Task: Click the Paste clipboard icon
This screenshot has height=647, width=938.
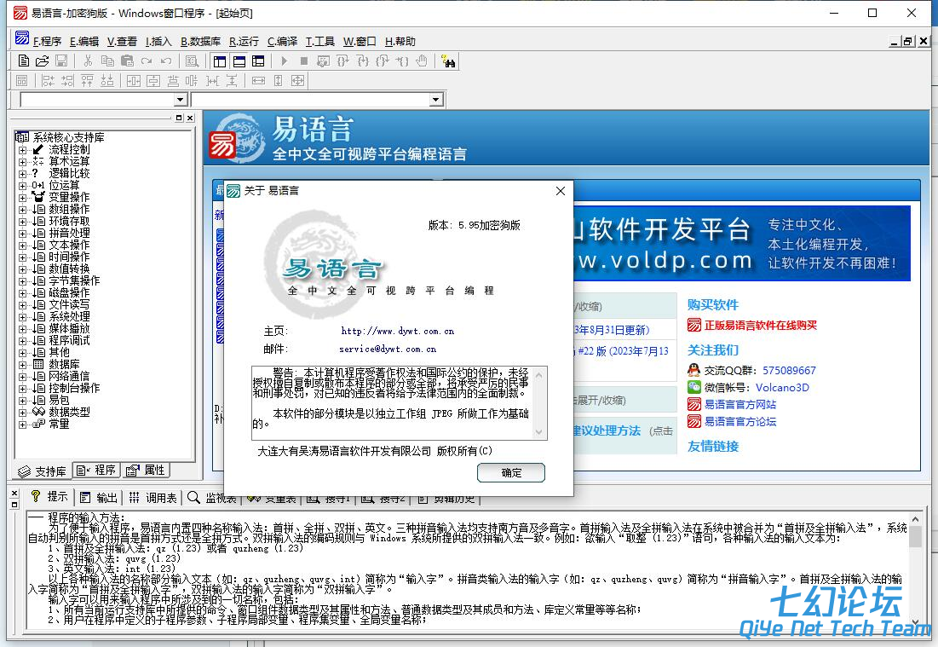Action: click(127, 61)
